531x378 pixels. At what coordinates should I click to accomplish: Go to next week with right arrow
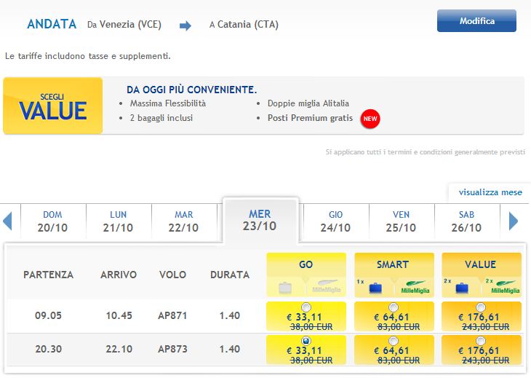[514, 221]
